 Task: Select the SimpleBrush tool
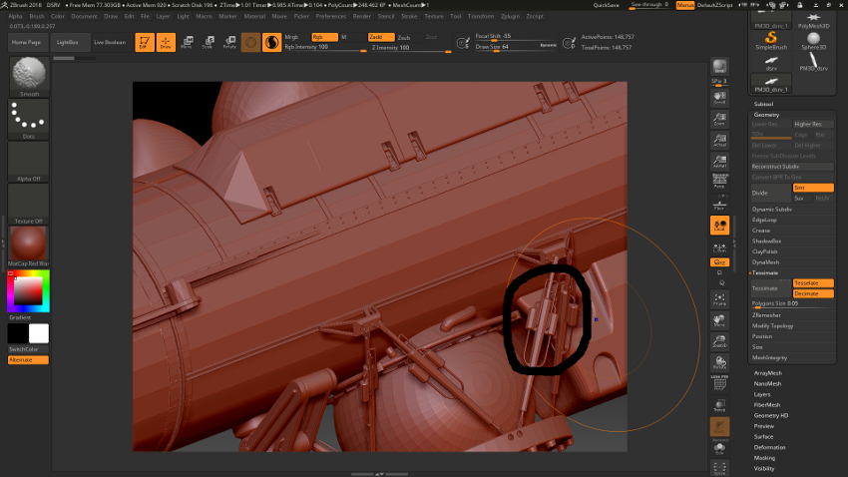771,41
